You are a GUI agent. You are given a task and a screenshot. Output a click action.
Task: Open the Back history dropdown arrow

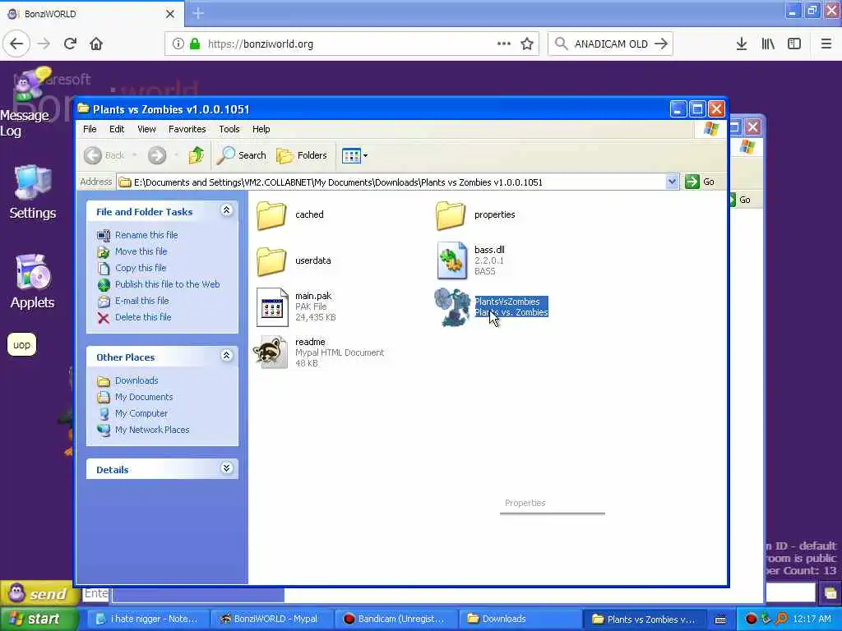[134, 155]
